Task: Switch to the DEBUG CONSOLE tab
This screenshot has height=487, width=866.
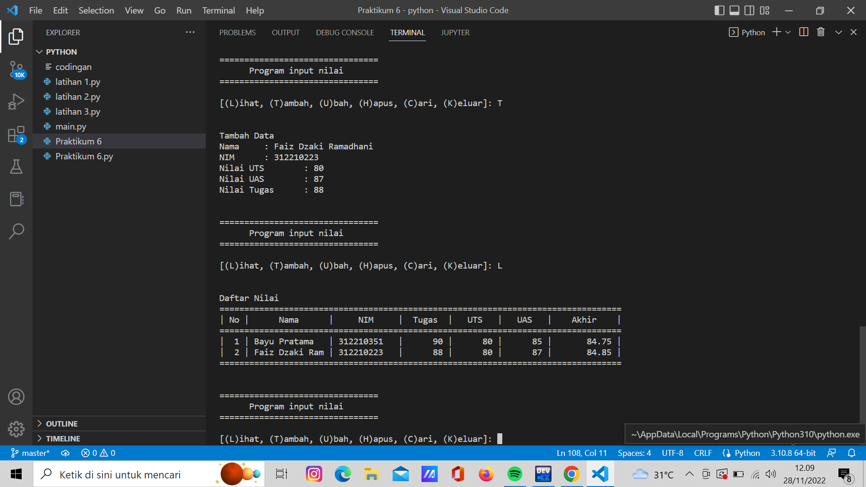Action: (345, 32)
